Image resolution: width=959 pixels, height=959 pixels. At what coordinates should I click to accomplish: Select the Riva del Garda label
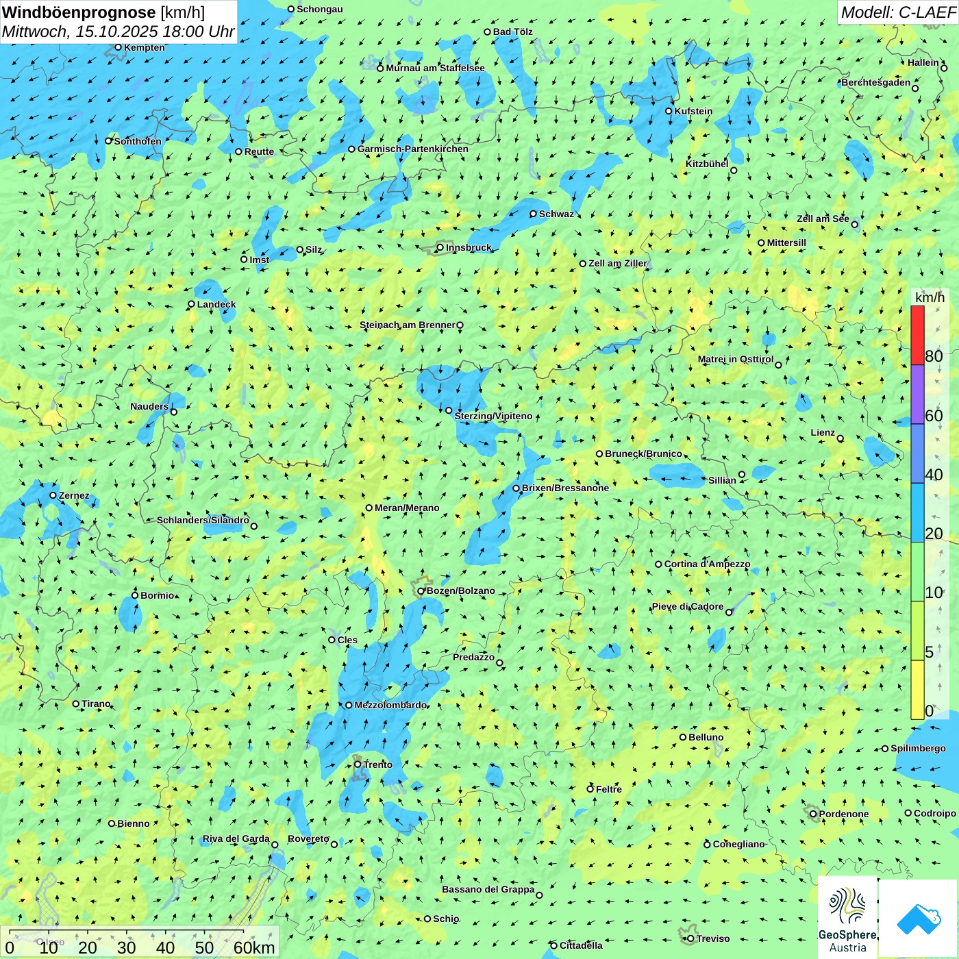pyautogui.click(x=236, y=838)
